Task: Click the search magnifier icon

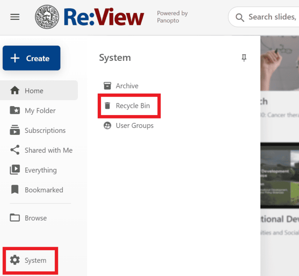Action: tap(241, 17)
